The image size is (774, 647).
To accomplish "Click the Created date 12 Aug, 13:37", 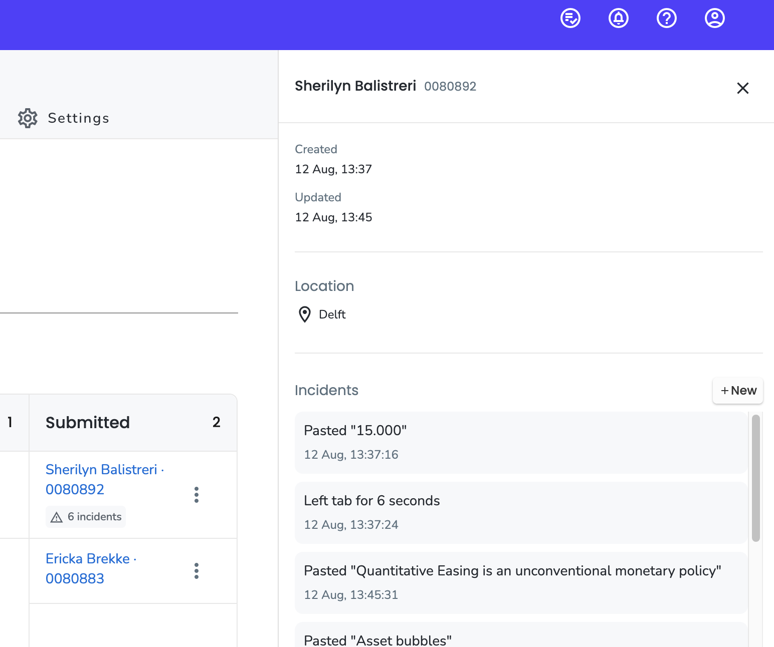I will (x=333, y=169).
